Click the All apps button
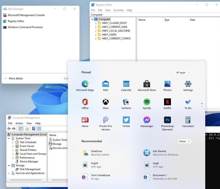 point(183,72)
